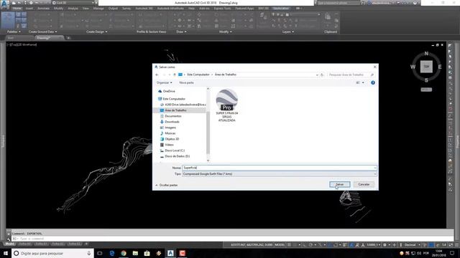Select Downloads folder in navigation pane
Viewport: 460px width, 258px height.
(x=172, y=122)
